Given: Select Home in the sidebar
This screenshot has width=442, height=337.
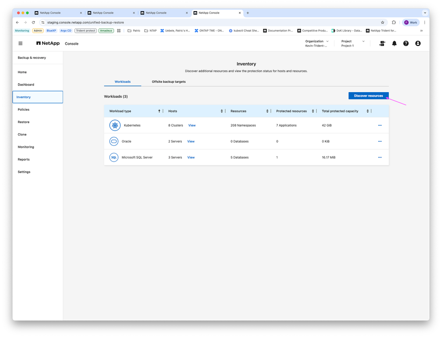Looking at the screenshot, I should pyautogui.click(x=38, y=72).
